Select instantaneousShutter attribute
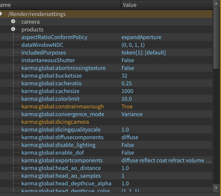Image resolution: width=221 pixels, height=196 pixels. click(x=48, y=60)
